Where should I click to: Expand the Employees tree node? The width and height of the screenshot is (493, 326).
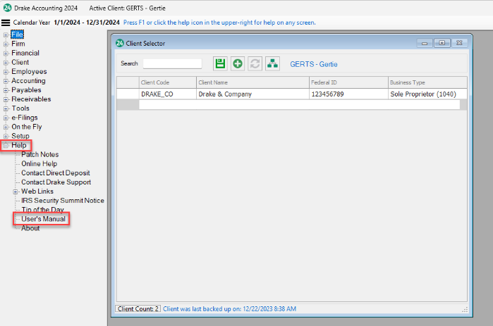(x=6, y=72)
